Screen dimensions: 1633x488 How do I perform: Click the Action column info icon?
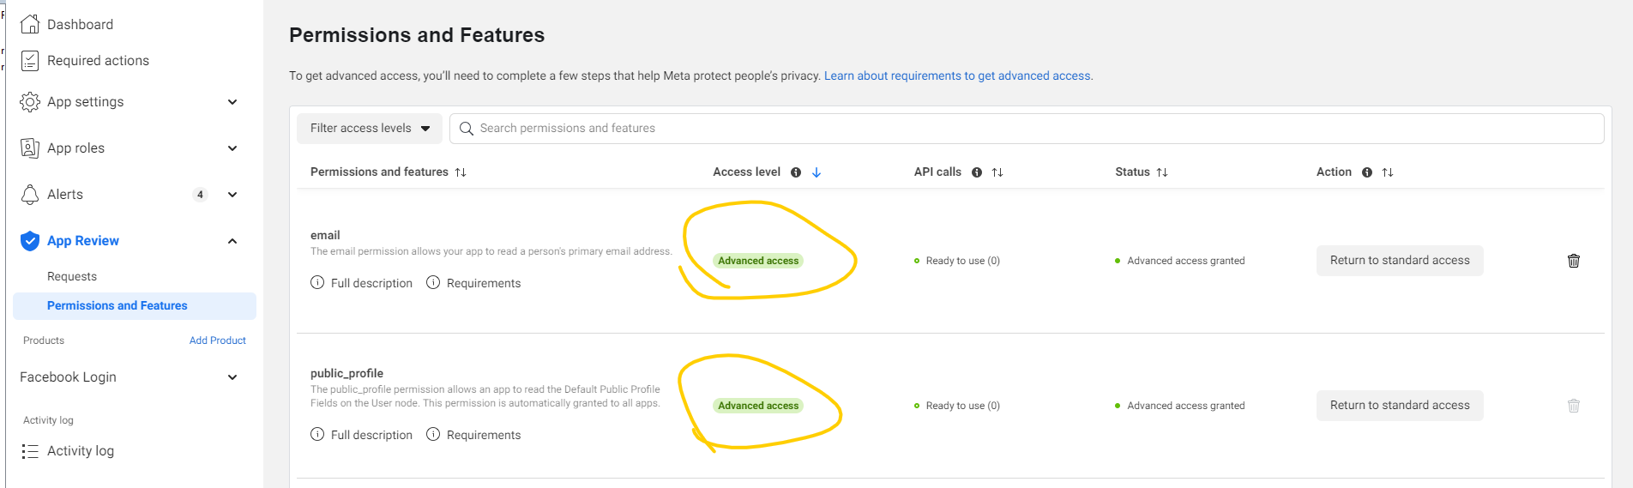coord(1367,172)
